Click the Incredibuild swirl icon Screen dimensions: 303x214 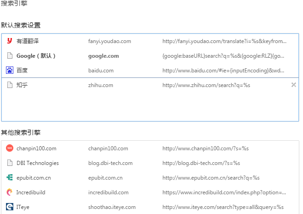coord(9,192)
